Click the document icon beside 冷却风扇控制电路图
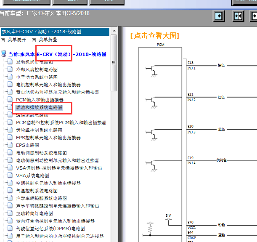 point(10,69)
